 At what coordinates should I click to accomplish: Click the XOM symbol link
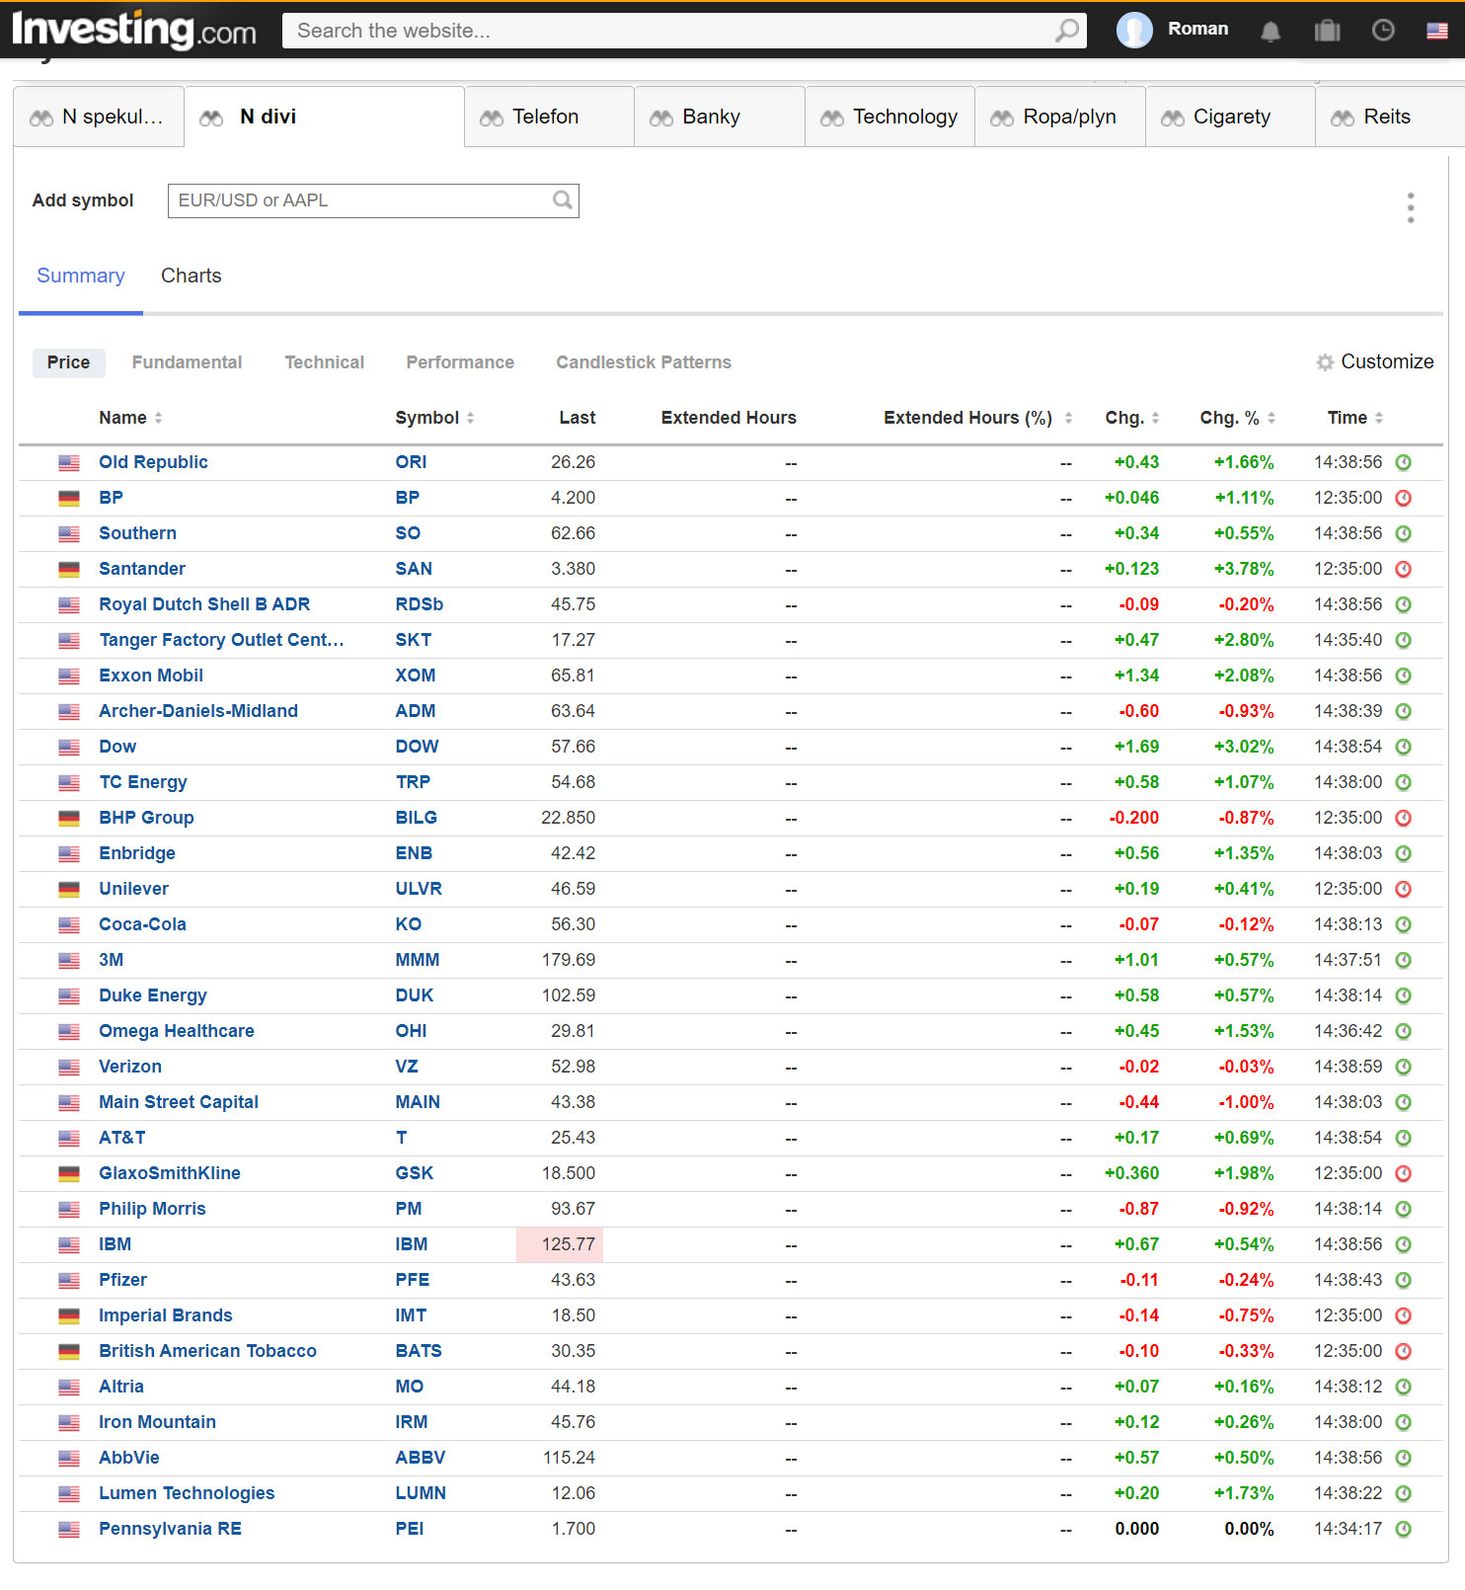415,676
